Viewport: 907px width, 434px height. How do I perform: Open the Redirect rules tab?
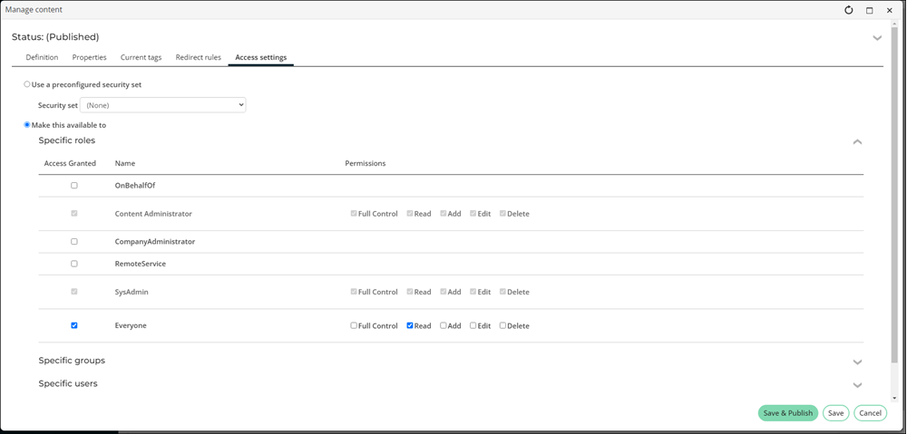click(x=199, y=57)
